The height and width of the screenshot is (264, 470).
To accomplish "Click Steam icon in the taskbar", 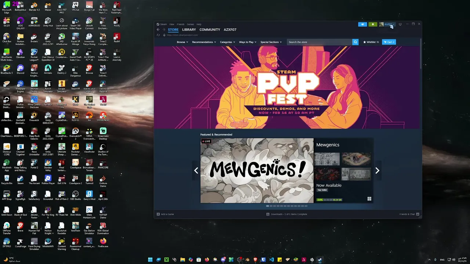I will coord(320,260).
